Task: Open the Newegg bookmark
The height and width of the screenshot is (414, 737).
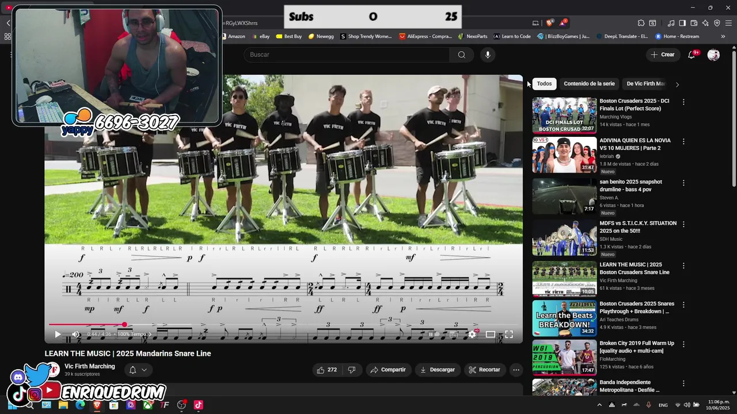Action: pyautogui.click(x=321, y=36)
